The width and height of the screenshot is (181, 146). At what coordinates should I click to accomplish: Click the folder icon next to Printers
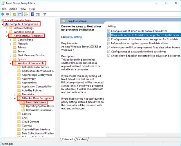[15, 48]
